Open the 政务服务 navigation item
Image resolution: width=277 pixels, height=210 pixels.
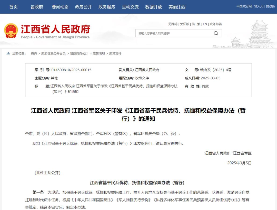point(107,7)
